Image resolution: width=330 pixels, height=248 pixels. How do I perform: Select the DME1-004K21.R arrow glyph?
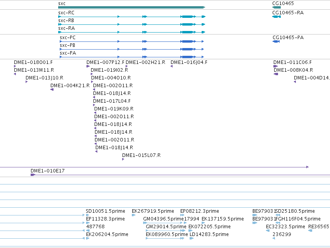pos(52,90)
